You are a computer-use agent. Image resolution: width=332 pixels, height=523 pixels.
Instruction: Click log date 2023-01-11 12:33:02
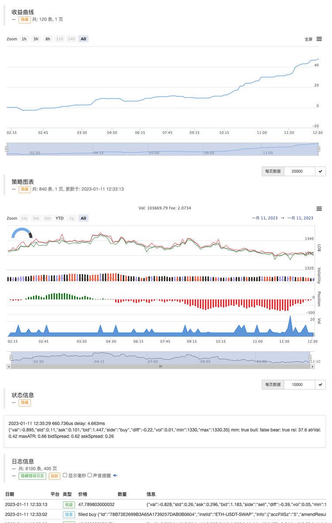pyautogui.click(x=26, y=514)
